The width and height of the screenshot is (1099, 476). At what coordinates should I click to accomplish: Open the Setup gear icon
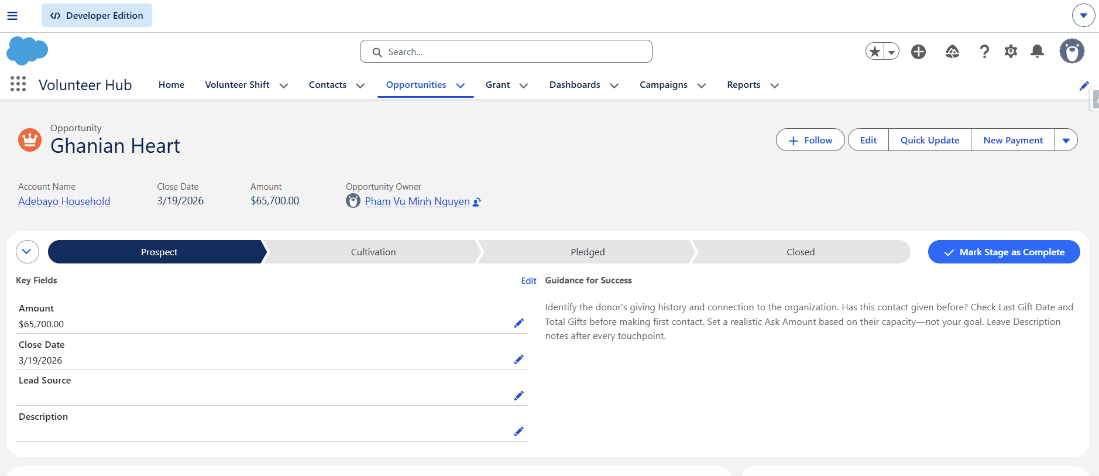(x=1011, y=52)
